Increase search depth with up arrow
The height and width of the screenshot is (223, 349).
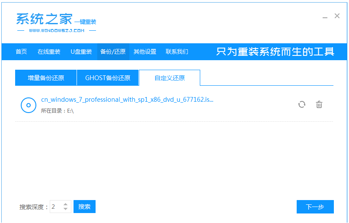click(x=65, y=204)
